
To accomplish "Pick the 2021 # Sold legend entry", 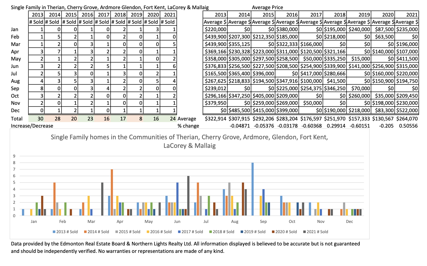I will (x=316, y=232).
